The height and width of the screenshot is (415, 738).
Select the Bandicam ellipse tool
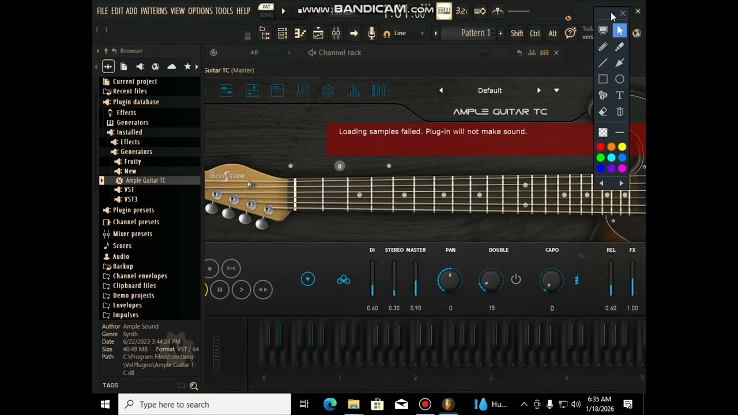620,79
